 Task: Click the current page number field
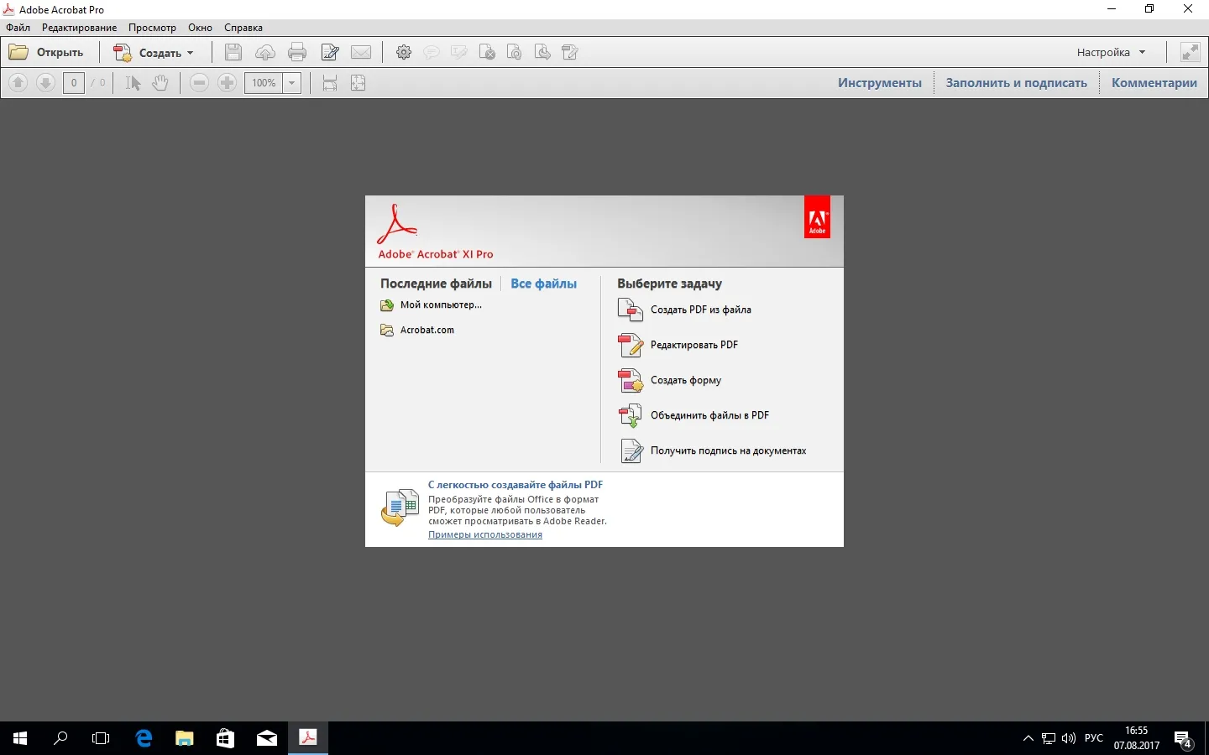(x=74, y=82)
